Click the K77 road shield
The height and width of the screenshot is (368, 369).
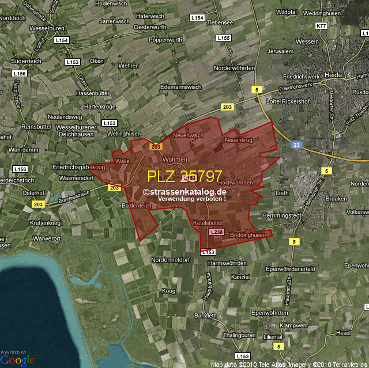321,26
